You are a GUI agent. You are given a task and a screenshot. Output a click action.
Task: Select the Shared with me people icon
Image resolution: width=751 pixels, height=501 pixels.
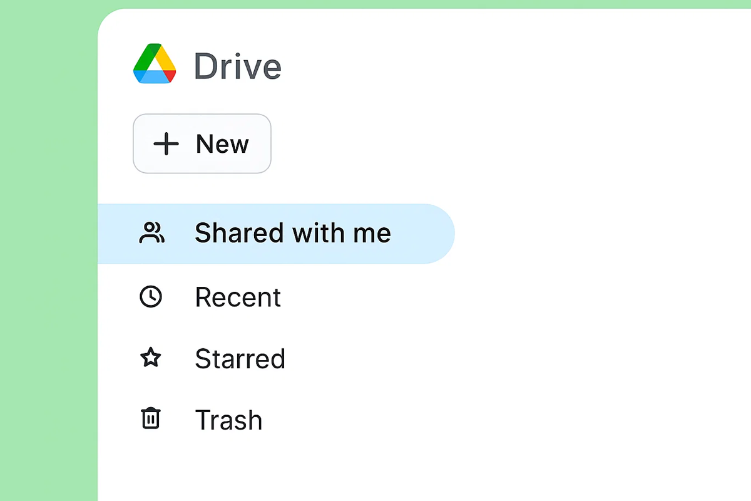coord(151,232)
